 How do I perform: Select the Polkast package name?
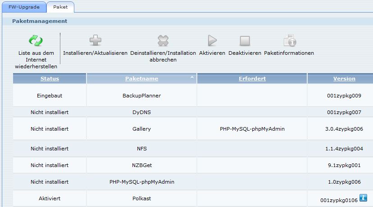[x=141, y=198]
